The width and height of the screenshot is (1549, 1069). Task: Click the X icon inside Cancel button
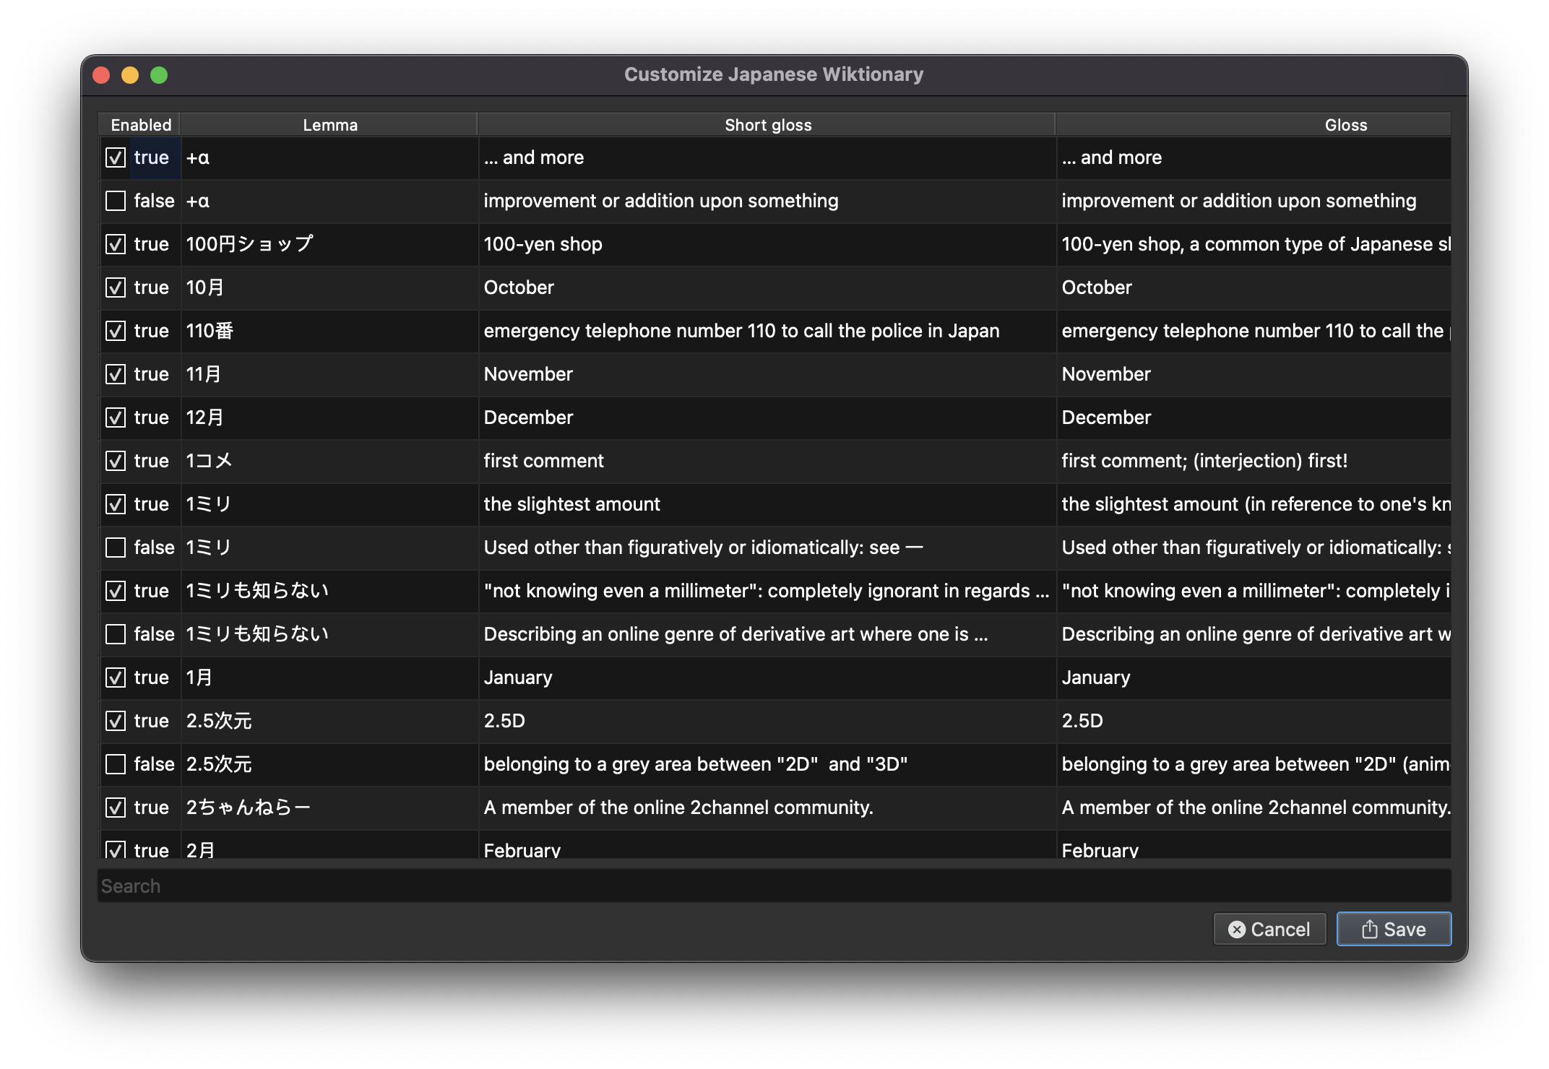pyautogui.click(x=1236, y=930)
